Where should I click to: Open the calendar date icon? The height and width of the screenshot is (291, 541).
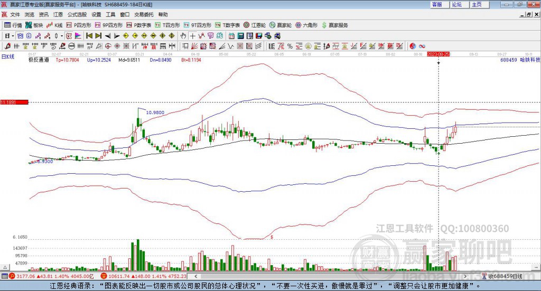point(231,36)
